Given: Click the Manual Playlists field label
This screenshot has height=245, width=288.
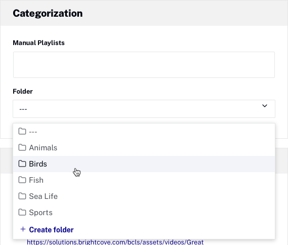Looking at the screenshot, I should tap(38, 43).
